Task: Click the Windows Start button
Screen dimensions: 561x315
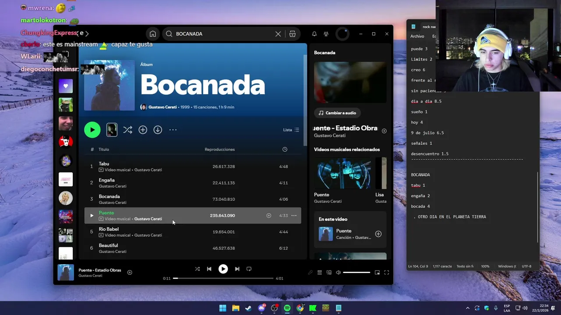Action: click(223, 308)
